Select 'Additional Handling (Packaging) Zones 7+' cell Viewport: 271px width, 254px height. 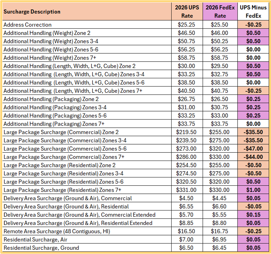87,124
